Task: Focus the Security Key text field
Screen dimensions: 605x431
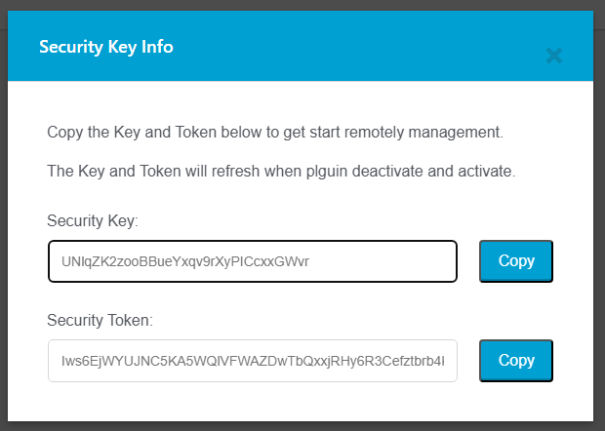Action: coord(252,261)
